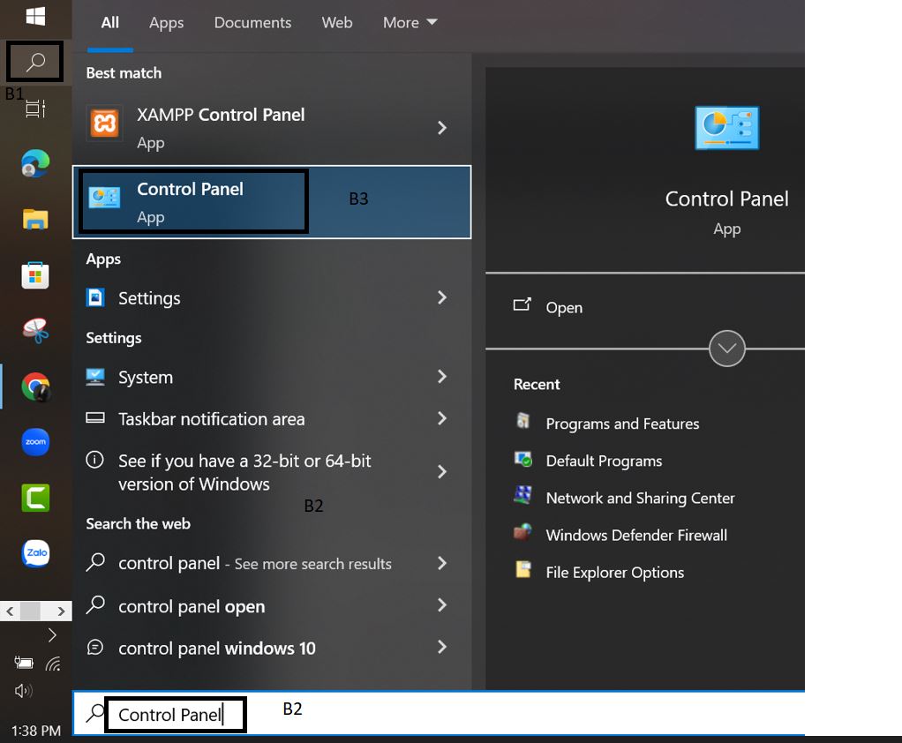The height and width of the screenshot is (743, 902).
Task: Open File Explorer from the taskbar
Action: click(35, 220)
